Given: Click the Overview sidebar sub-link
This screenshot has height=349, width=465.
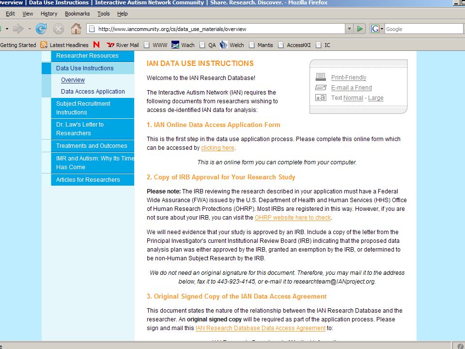Looking at the screenshot, I should click(x=73, y=80).
